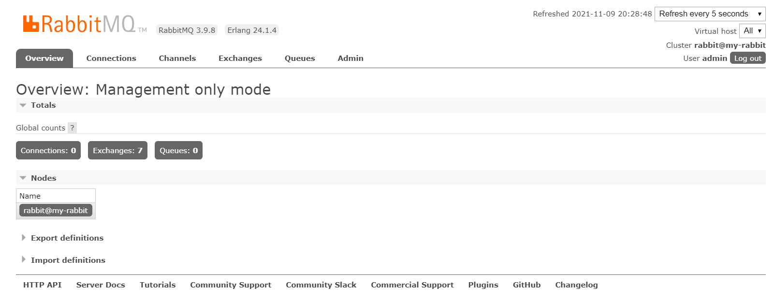The image size is (775, 301).
Task: Switch to the Channels tab
Action: 177,58
